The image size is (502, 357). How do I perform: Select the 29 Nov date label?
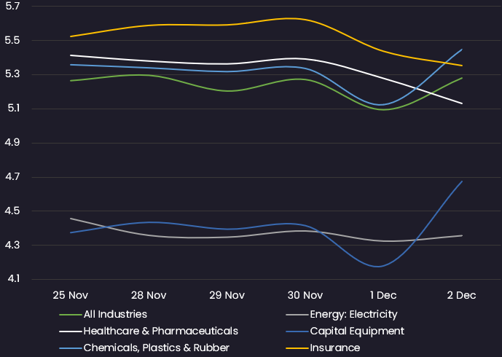click(x=227, y=295)
